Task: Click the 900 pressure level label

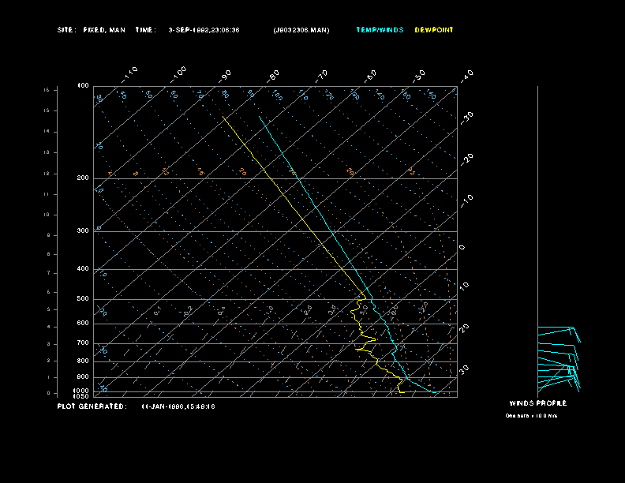Action: click(83, 377)
